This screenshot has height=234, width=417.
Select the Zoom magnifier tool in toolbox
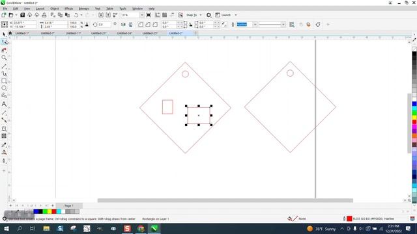coord(4,58)
